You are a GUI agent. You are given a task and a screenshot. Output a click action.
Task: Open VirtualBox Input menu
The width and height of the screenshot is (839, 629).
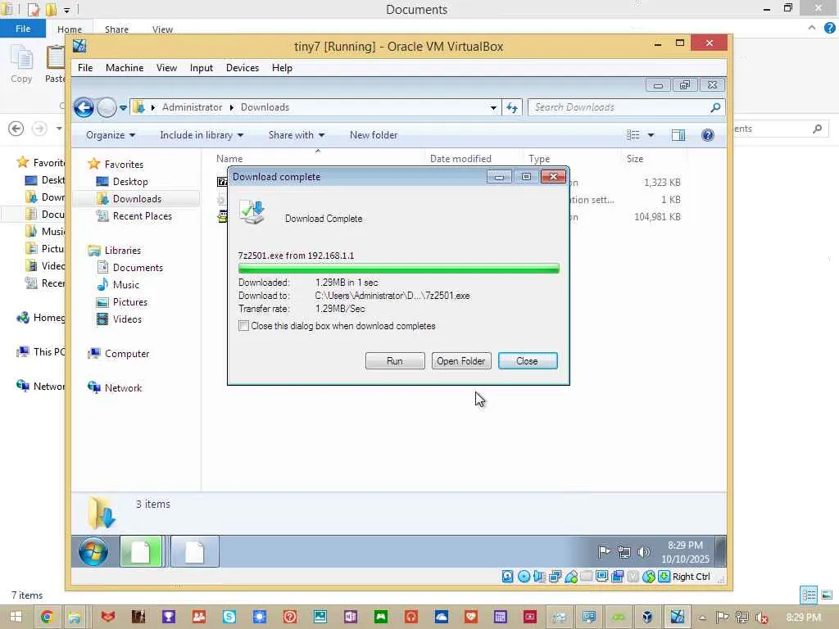pos(202,68)
